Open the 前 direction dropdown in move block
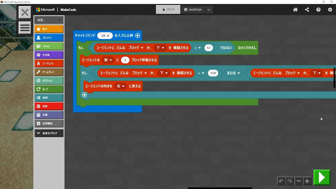The width and height of the screenshot is (336, 189). 108,60
